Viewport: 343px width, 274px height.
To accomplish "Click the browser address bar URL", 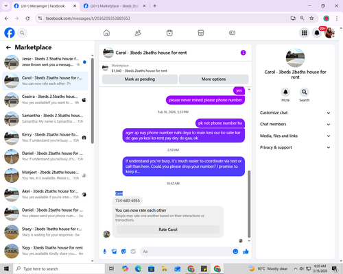I will click(x=88, y=18).
